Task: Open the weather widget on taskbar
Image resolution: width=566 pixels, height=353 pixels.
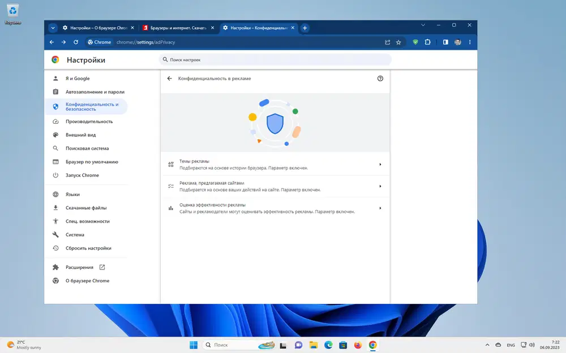Action: click(x=24, y=345)
